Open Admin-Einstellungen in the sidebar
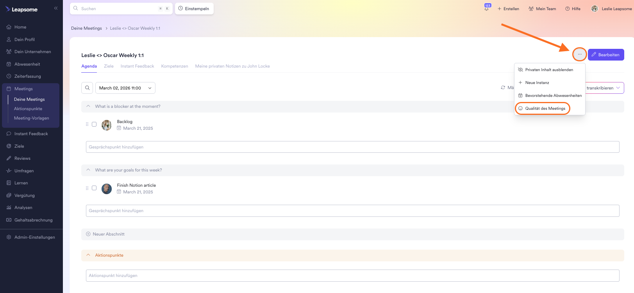This screenshot has height=293, width=634. click(x=34, y=237)
